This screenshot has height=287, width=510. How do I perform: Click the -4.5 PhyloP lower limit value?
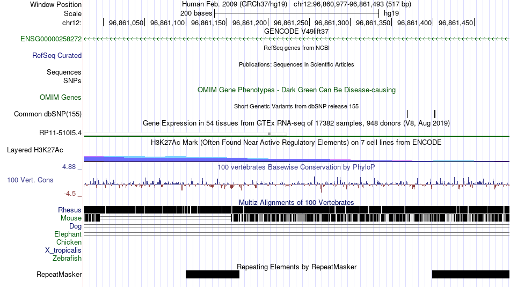(x=70, y=194)
